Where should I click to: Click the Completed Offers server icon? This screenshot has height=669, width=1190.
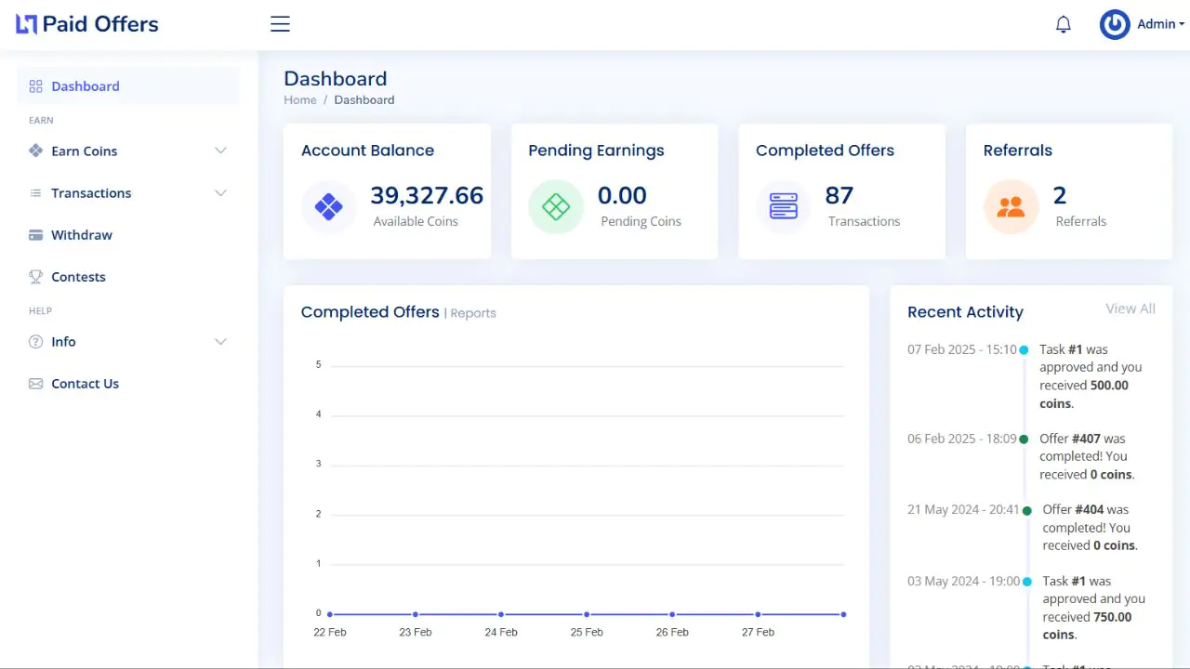click(x=783, y=206)
